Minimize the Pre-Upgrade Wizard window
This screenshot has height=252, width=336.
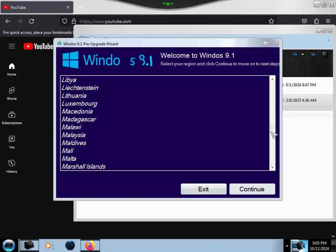(265, 44)
